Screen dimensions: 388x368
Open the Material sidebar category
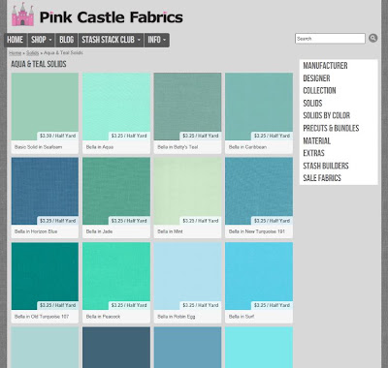coord(317,140)
